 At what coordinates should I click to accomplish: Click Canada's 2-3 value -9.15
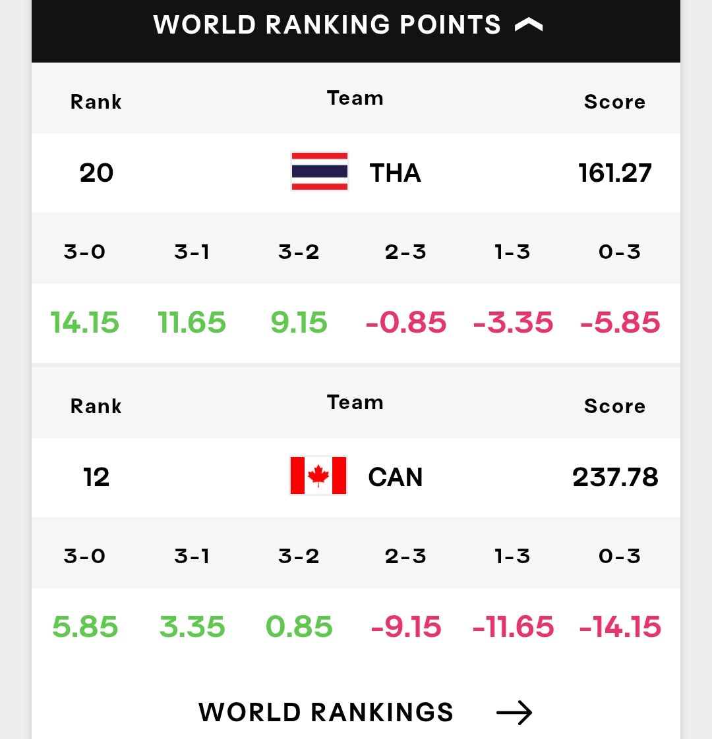pos(405,626)
